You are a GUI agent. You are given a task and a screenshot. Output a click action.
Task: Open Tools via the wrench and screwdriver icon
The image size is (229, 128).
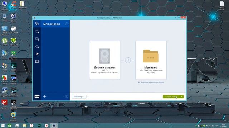coord(37,54)
